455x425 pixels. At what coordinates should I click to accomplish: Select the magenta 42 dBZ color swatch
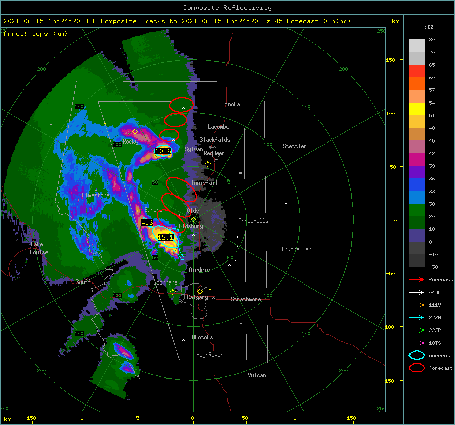click(417, 159)
